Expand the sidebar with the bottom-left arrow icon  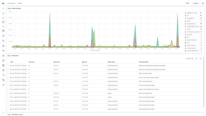3,113
